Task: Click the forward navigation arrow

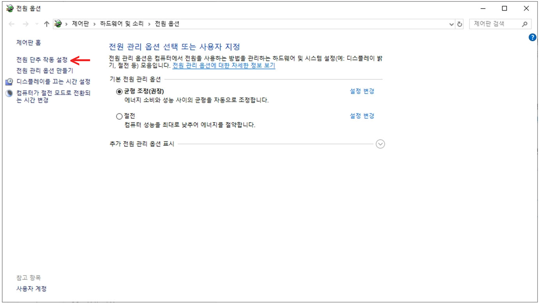Action: (x=26, y=24)
